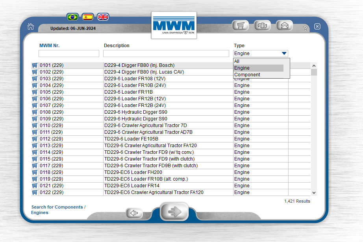Viewport: 363px width, 242px height.
Task: Add 0115 (229) to cart
Action: pyautogui.click(x=35, y=159)
